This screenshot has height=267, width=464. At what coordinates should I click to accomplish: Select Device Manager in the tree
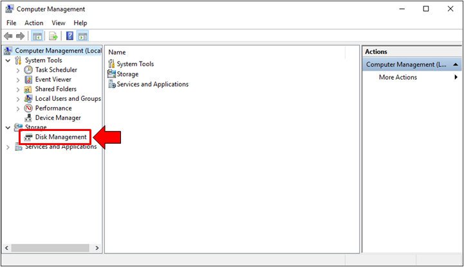point(58,117)
